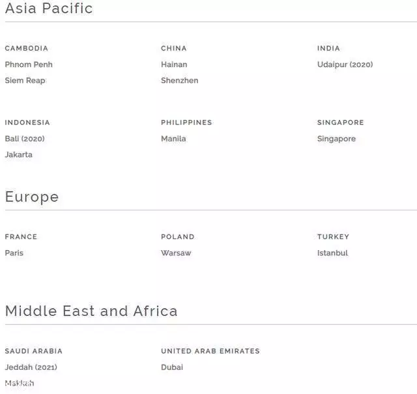Click the Europe section heading
Screen dimensions: 417x394
pos(32,197)
